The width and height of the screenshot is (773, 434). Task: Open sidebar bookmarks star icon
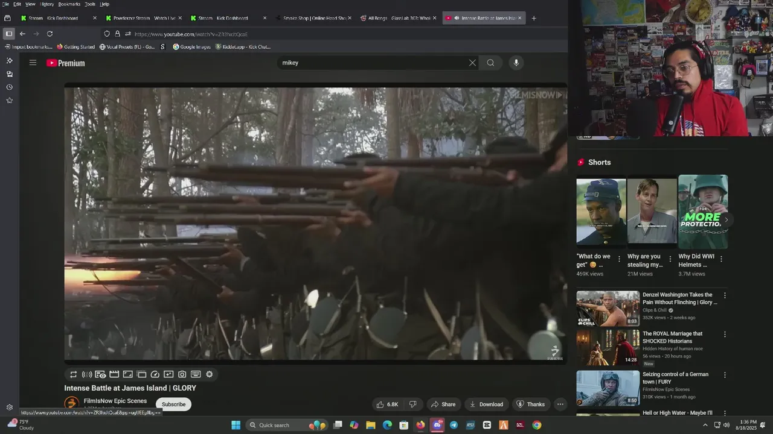(x=9, y=101)
